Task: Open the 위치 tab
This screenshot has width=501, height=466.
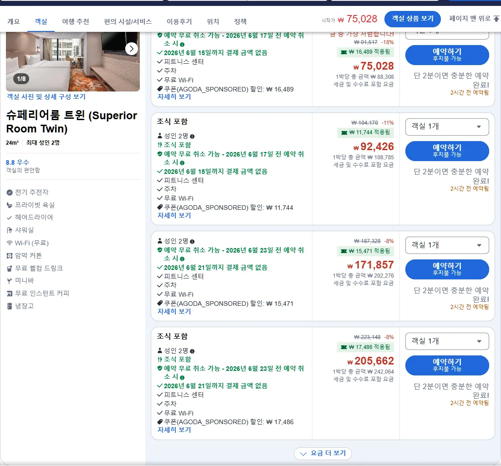Action: pyautogui.click(x=213, y=21)
